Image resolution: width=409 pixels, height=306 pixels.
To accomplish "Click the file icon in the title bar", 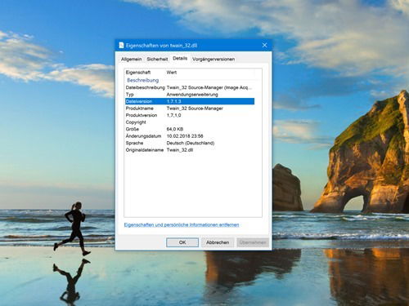I will click(121, 46).
